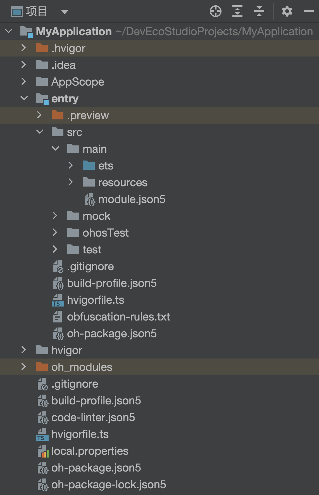The height and width of the screenshot is (495, 319).
Task: Expand the .hvigor folder
Action: tap(24, 48)
